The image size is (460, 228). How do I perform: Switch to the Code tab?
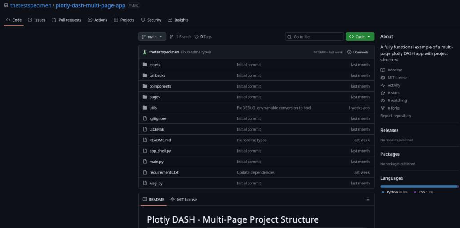[x=14, y=20]
